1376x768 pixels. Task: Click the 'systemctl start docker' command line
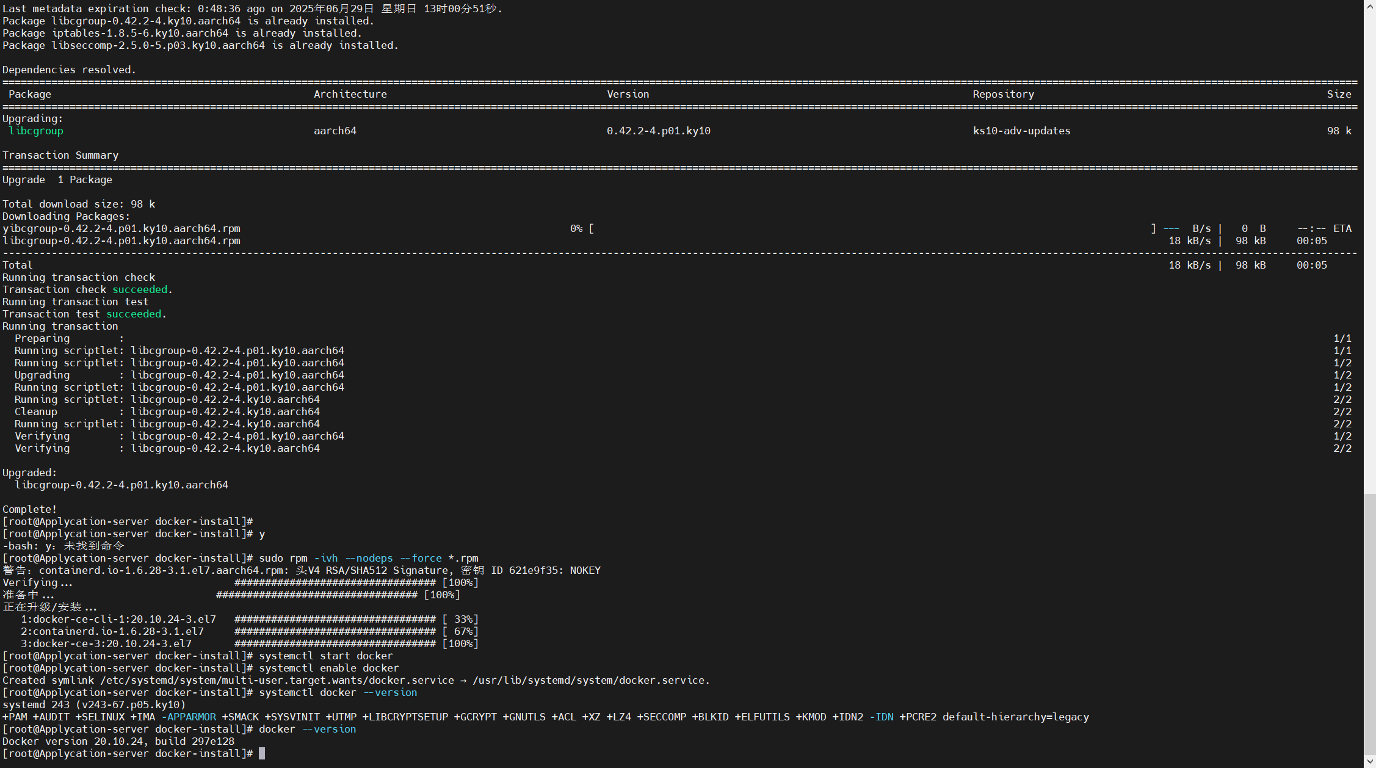click(325, 656)
